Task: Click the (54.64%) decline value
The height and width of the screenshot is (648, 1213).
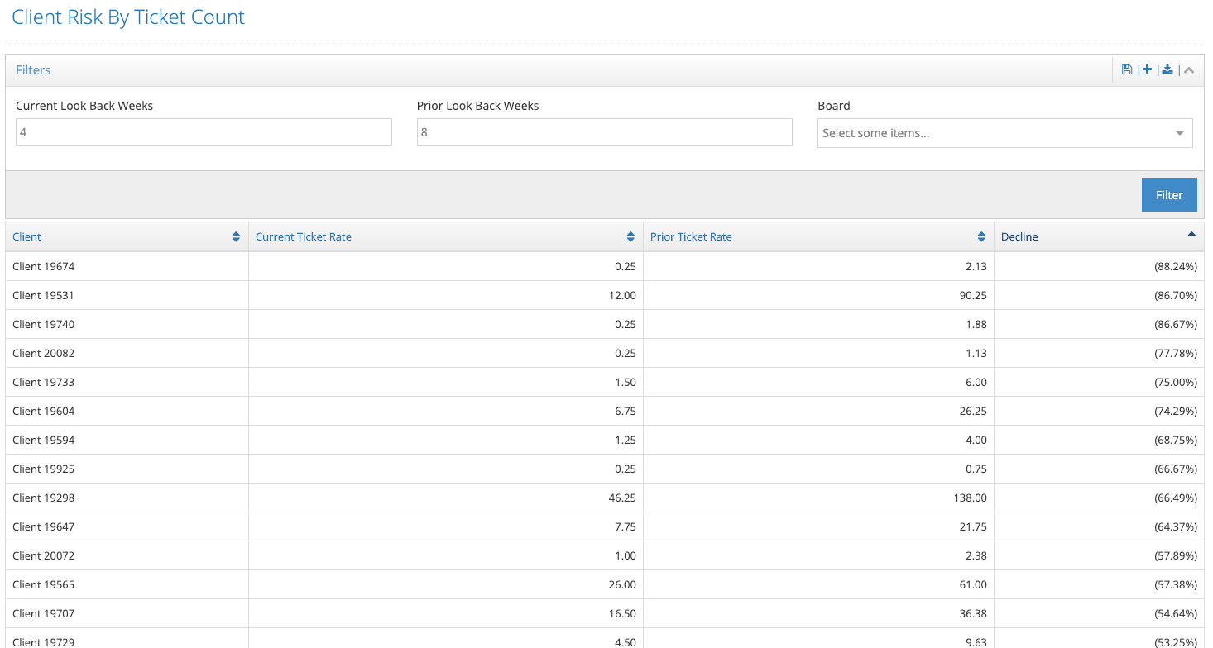Action: pos(1176,613)
